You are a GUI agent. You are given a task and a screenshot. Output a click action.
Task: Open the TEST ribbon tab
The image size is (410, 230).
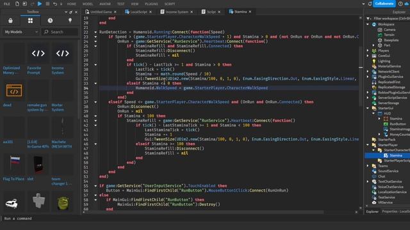pyautogui.click(x=121, y=4)
